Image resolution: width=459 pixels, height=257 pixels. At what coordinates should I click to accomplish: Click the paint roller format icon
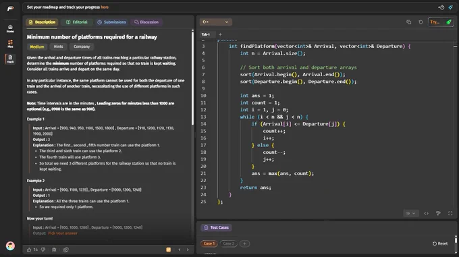tap(438, 213)
